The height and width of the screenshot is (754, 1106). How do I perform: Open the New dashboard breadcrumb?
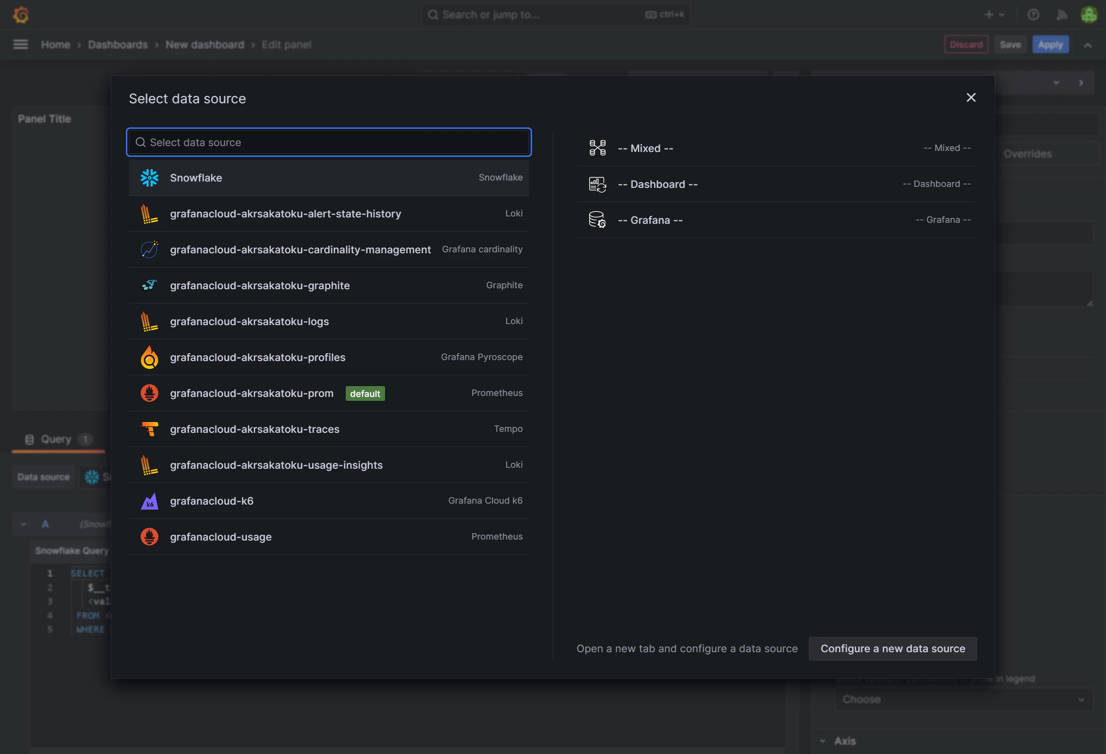(205, 45)
